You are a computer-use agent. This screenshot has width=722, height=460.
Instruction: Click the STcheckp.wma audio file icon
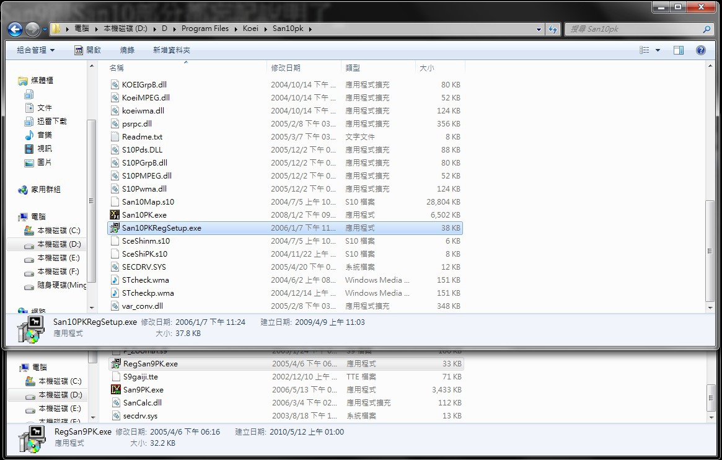coord(115,293)
